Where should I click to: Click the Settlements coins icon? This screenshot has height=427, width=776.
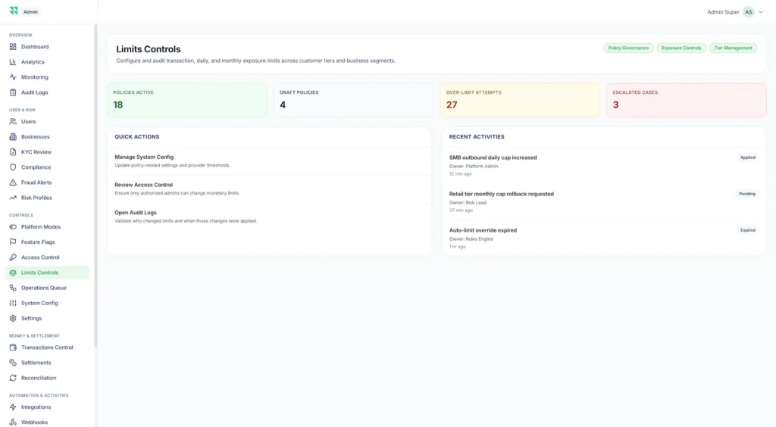click(13, 363)
